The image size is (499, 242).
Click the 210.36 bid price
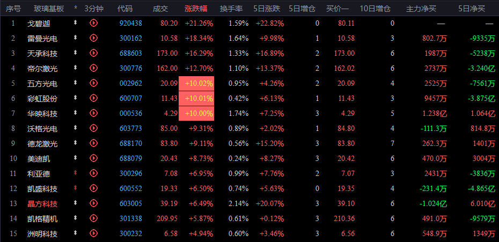(x=344, y=219)
